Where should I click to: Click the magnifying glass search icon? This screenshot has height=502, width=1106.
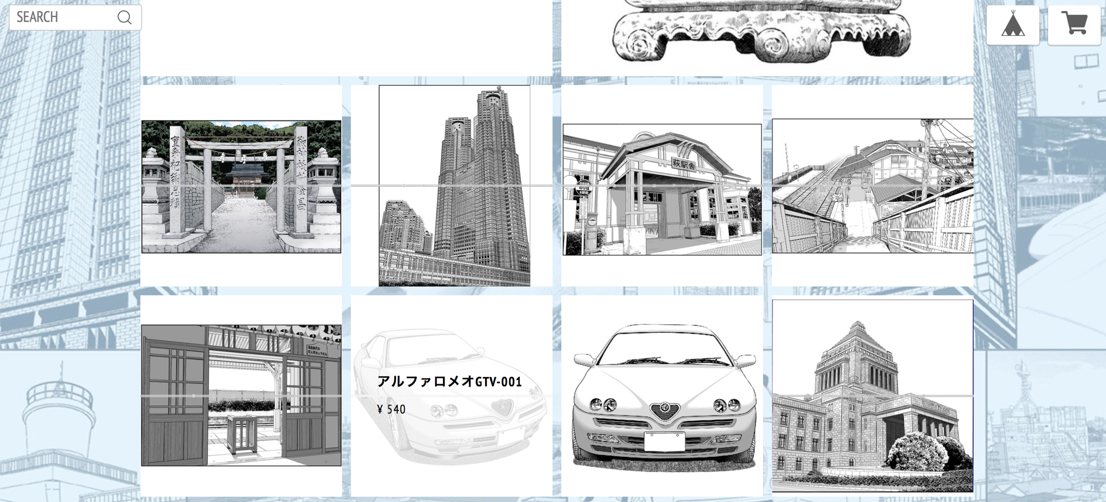[x=125, y=18]
